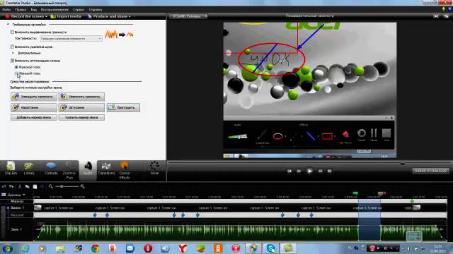Open the Produce and share dropdown arrow
453x254 pixels.
(x=130, y=16)
